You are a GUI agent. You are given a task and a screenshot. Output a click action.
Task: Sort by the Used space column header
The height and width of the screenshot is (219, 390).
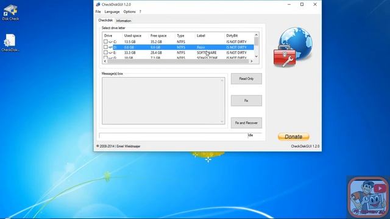pos(133,36)
